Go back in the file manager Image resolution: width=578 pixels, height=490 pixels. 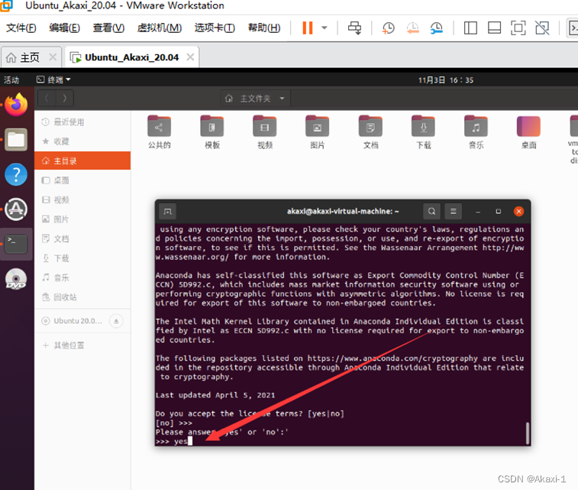(x=47, y=98)
